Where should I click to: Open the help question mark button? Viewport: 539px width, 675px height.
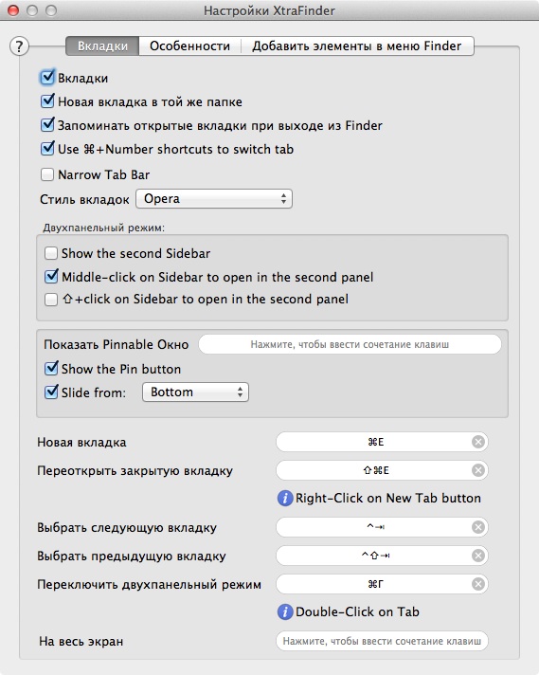click(x=19, y=46)
